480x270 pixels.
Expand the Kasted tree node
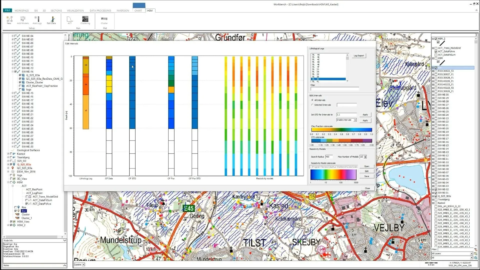coord(8,154)
